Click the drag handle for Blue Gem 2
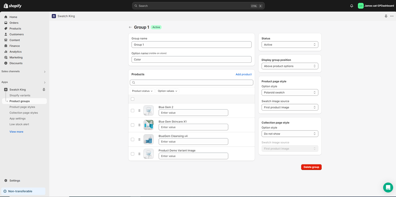This screenshot has width=396, height=197. click(139, 111)
